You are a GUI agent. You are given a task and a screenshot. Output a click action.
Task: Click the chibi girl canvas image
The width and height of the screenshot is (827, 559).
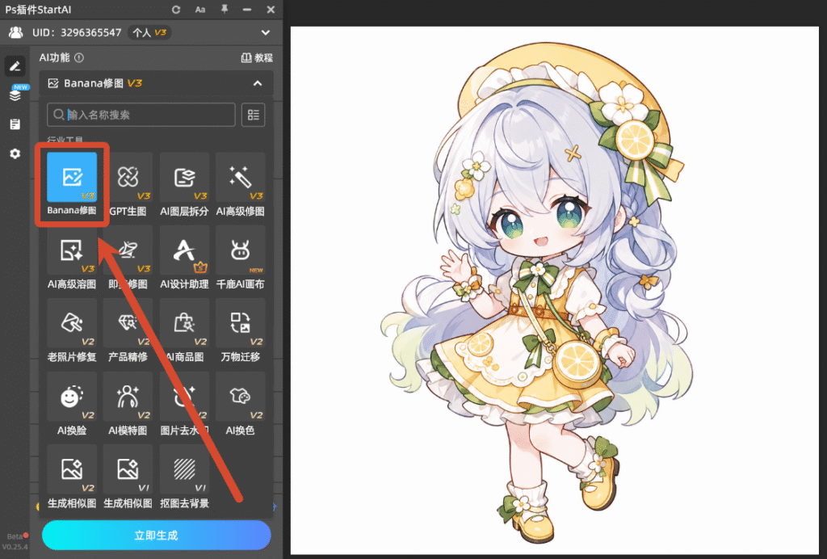pos(554,291)
